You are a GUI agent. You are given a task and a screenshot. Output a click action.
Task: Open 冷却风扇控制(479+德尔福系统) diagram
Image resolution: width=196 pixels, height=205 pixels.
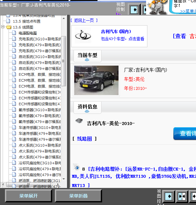pyautogui.click(x=40, y=175)
